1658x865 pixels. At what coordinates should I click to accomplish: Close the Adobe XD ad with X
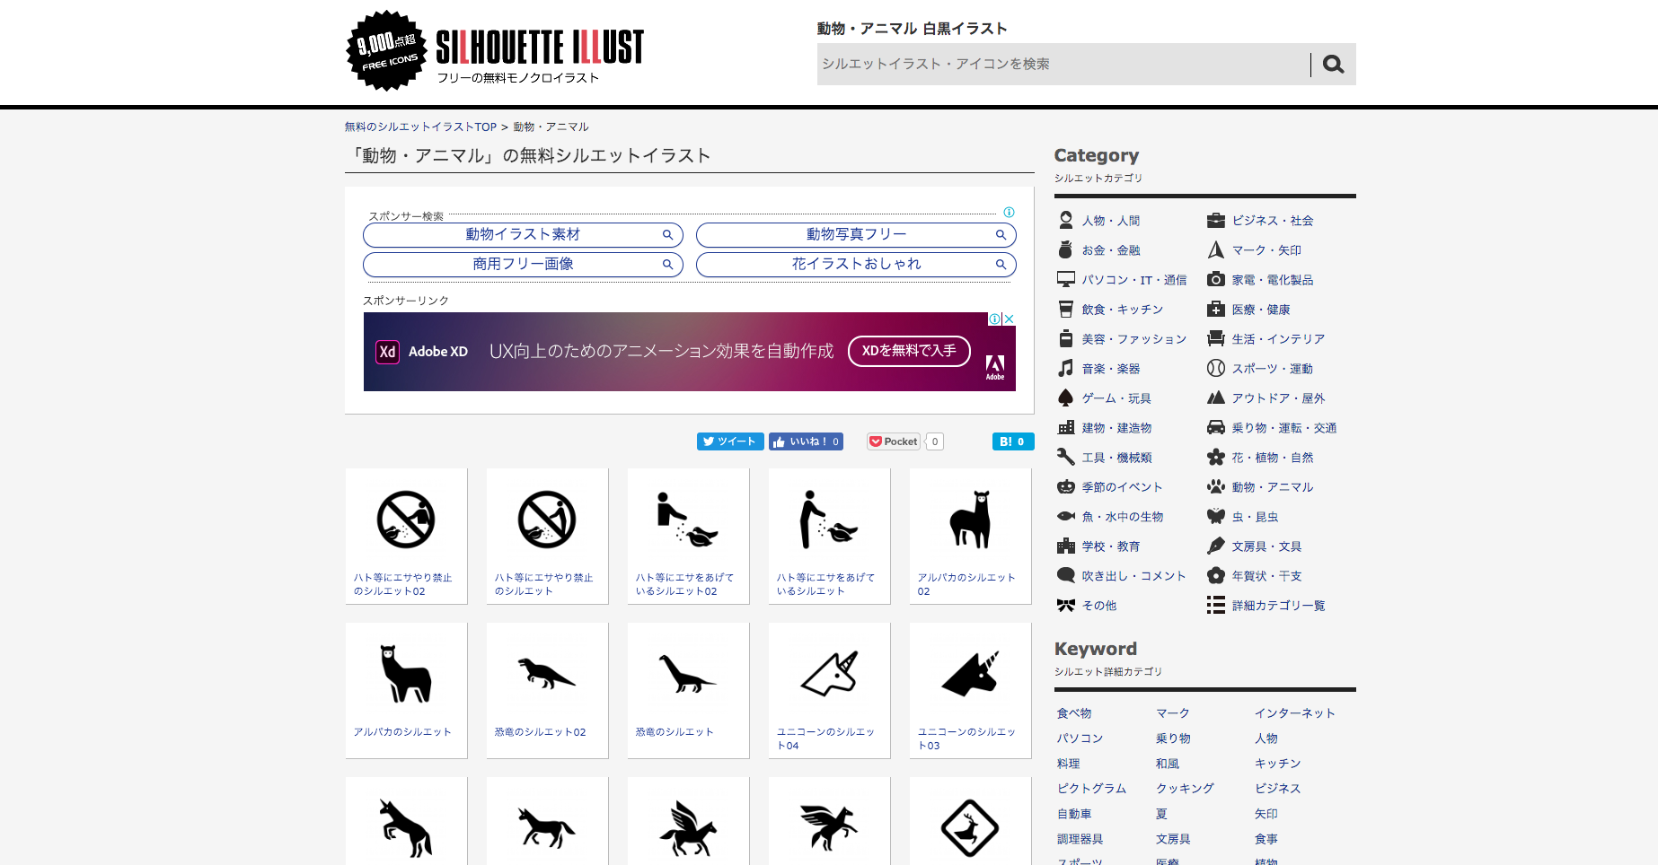pyautogui.click(x=1009, y=319)
